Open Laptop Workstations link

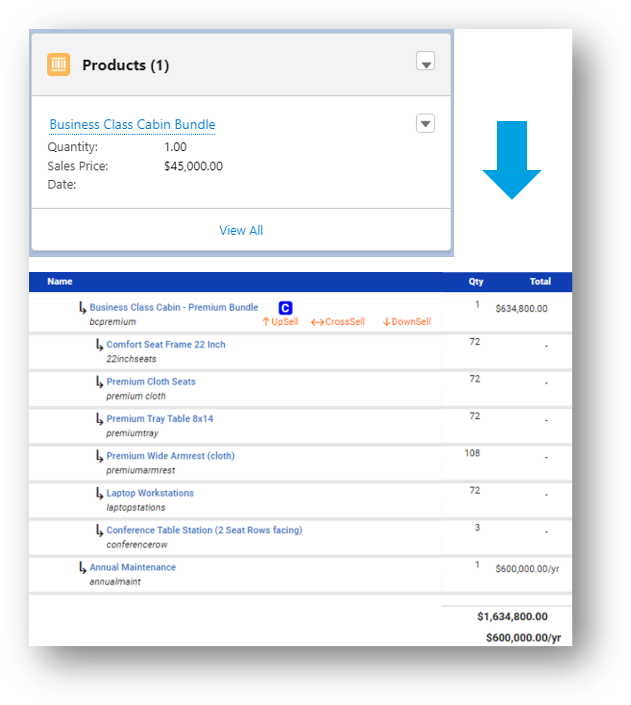[150, 493]
